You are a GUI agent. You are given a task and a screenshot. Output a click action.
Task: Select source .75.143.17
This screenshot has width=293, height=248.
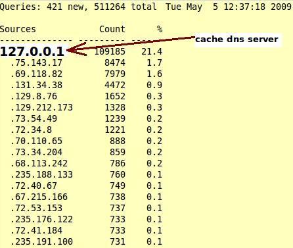point(36,63)
